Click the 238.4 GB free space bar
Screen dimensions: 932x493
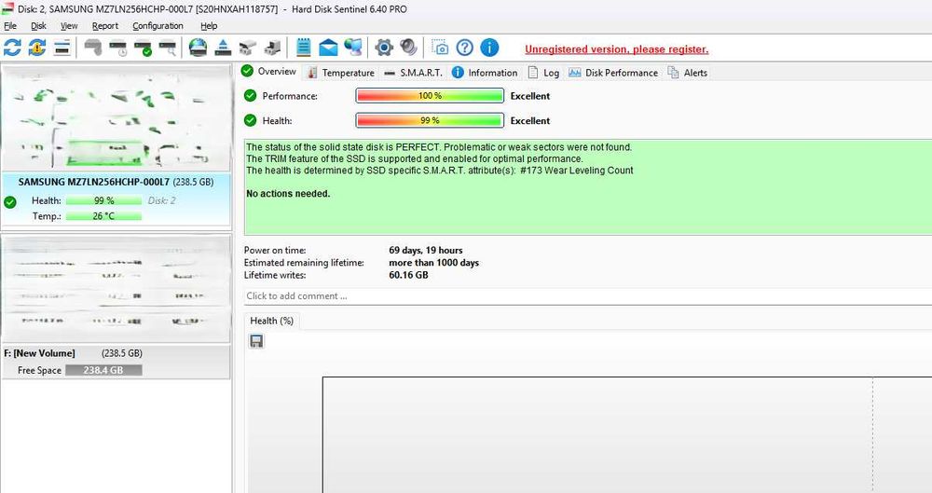pos(103,370)
